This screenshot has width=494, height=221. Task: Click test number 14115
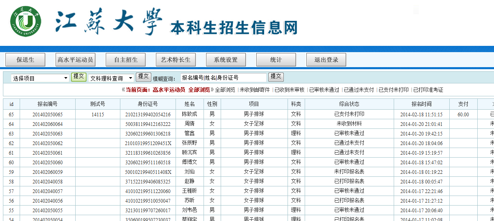coord(98,114)
